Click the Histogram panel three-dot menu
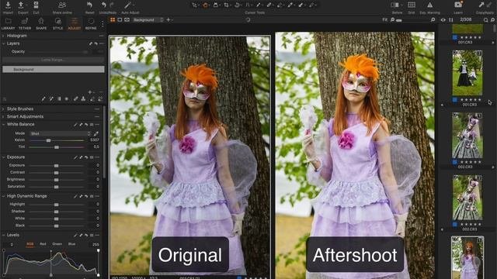This screenshot has width=497, height=279. [x=102, y=36]
